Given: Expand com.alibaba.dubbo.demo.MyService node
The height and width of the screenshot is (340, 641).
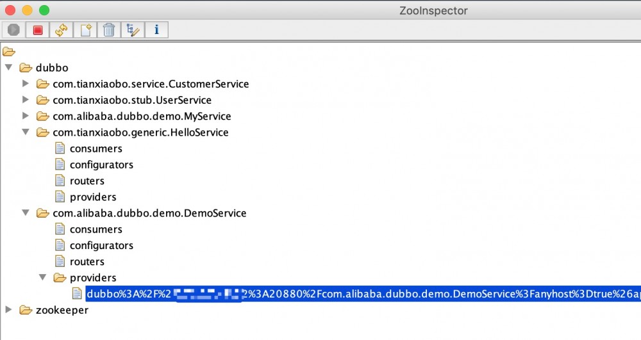Looking at the screenshot, I should pos(26,116).
